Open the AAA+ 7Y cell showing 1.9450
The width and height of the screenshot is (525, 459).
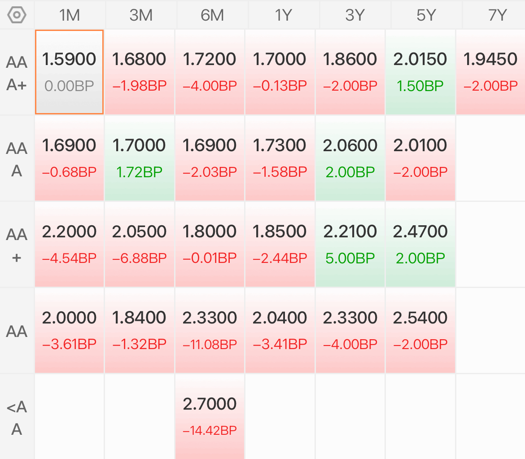coord(490,72)
